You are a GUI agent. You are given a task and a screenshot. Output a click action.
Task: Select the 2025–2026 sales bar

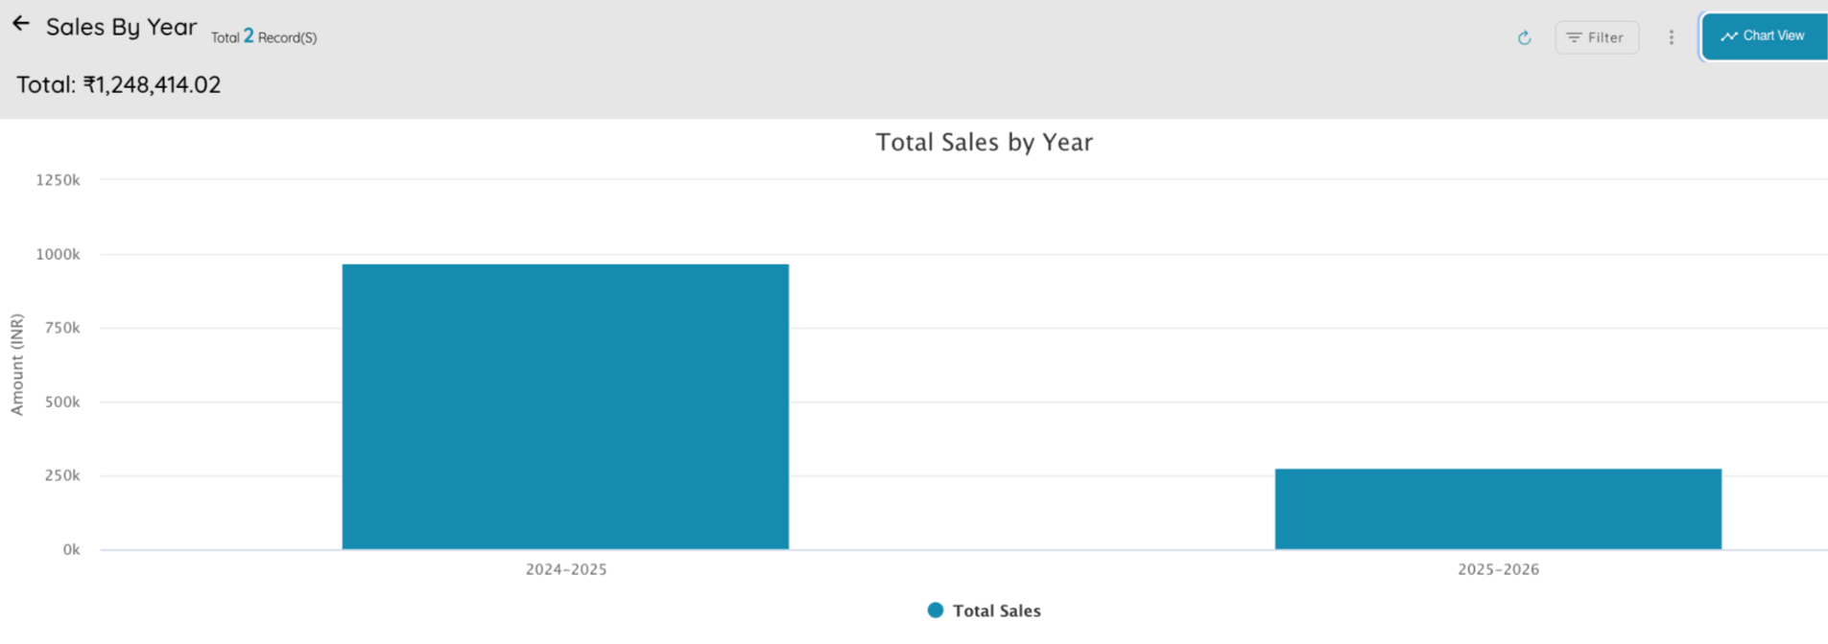pyautogui.click(x=1497, y=506)
